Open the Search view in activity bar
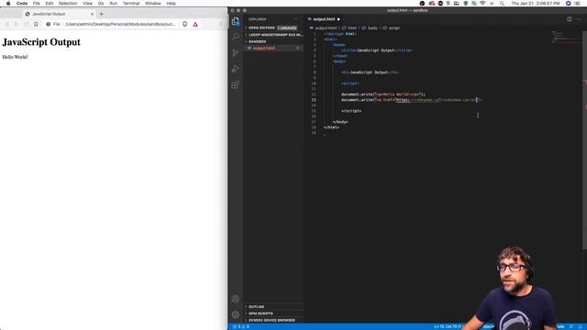The width and height of the screenshot is (587, 330). [236, 37]
